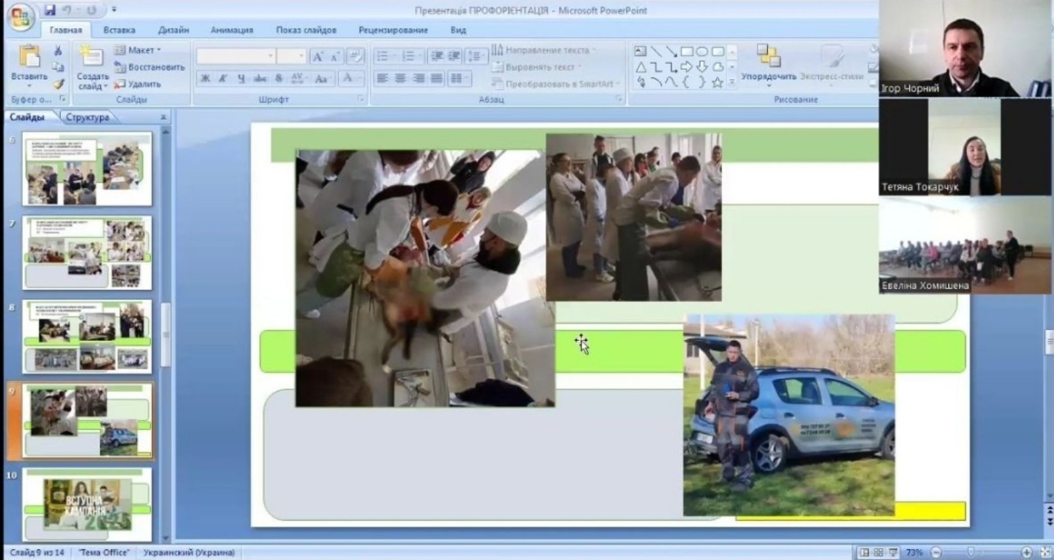Viewport: 1054px width, 560px height.
Task: Click the zoom slider handle
Action: (972, 552)
